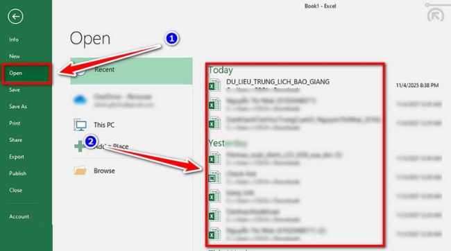This screenshot has width=451, height=251.
Task: Choose Save As in the sidebar
Action: click(x=18, y=106)
